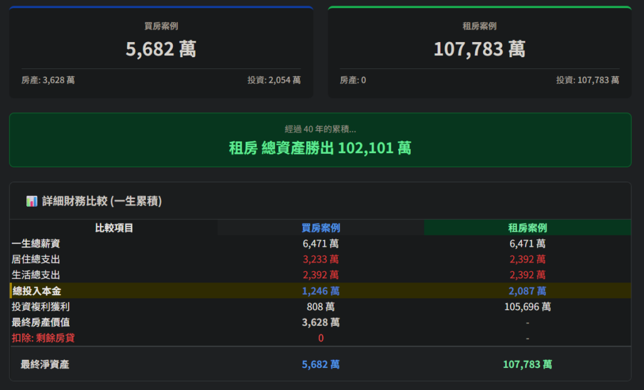644x390 pixels.
Task: Click the bar chart icon beside 詳細財務比較
Action: 32,201
